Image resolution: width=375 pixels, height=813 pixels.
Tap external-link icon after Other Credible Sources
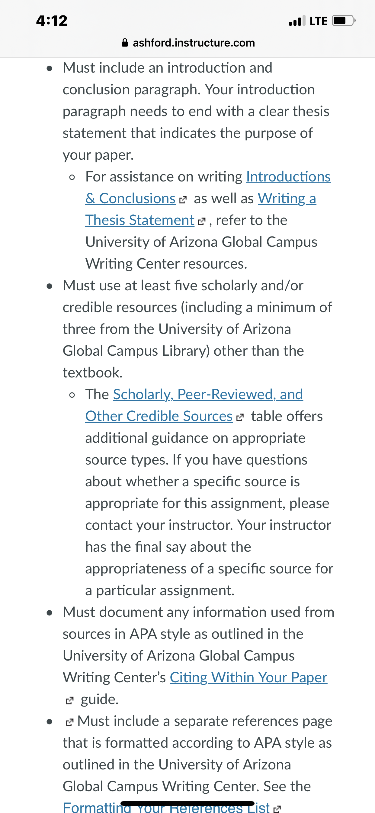click(240, 418)
